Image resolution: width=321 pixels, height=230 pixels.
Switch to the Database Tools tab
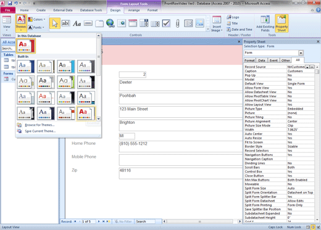tap(91, 10)
